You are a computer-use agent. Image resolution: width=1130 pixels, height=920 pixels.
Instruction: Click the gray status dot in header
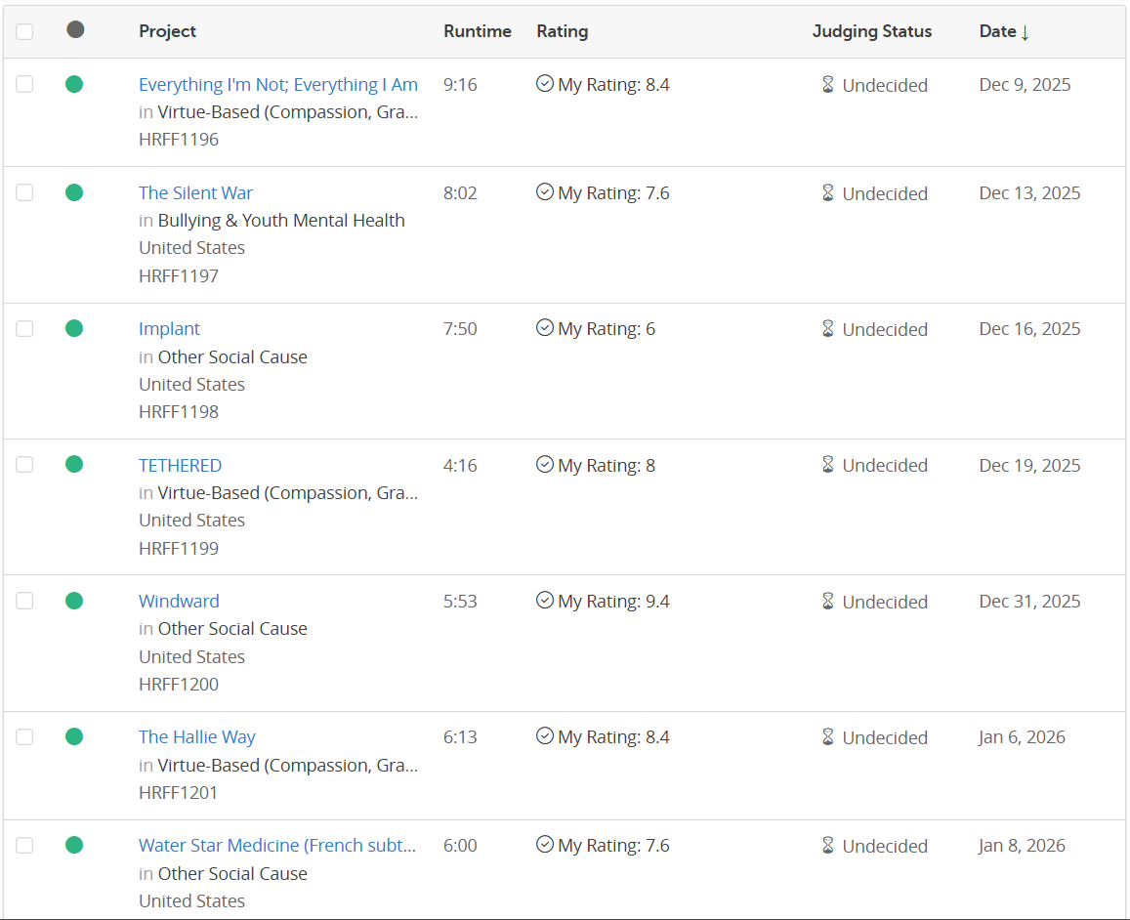click(75, 30)
